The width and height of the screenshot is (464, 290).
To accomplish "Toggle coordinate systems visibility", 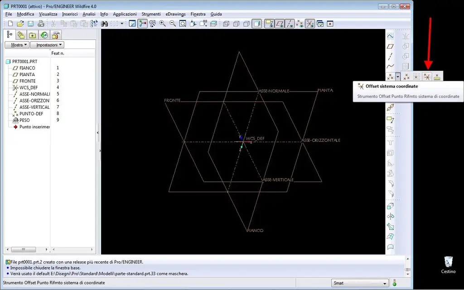I will point(310,24).
